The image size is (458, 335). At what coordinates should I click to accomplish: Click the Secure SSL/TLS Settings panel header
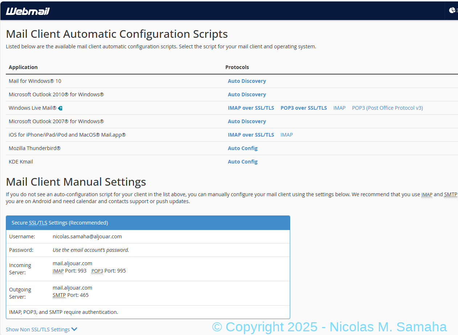point(148,223)
